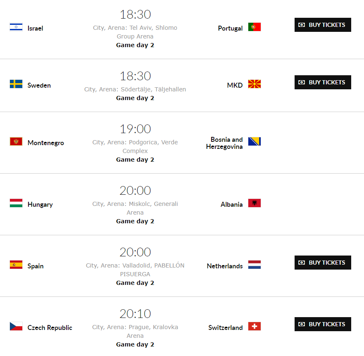364x356 pixels.
Task: Open the Hungary team name link
Action: (40, 204)
